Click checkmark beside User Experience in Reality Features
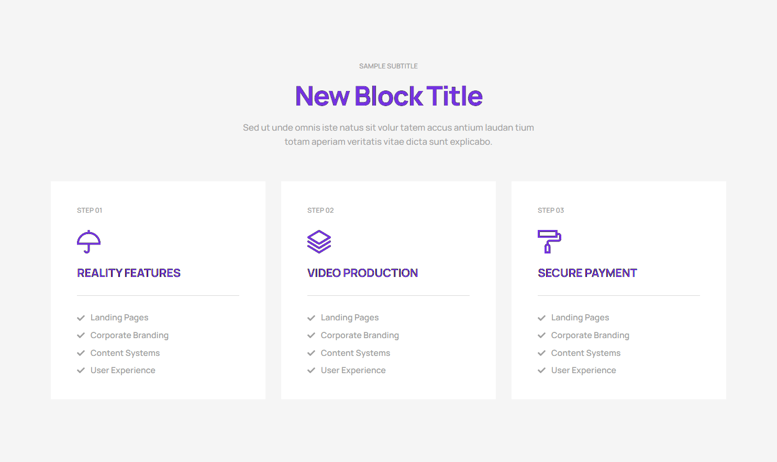777x462 pixels. click(x=81, y=371)
